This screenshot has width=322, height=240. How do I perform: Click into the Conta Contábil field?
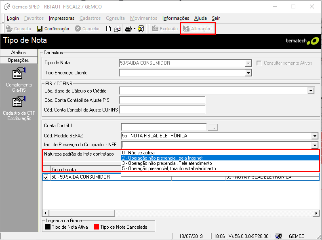164,127
